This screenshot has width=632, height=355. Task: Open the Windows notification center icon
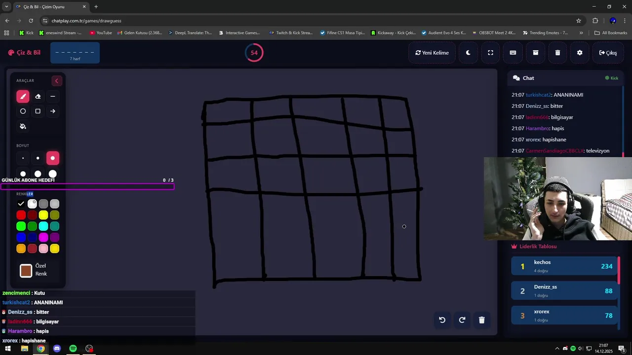[622, 349]
